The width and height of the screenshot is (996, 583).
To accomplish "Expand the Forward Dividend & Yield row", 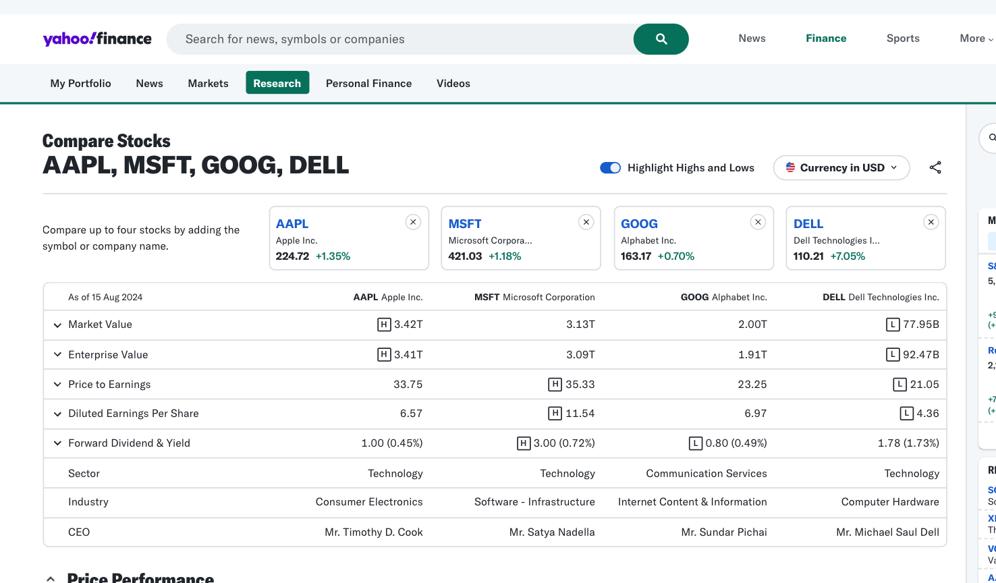I will click(57, 443).
